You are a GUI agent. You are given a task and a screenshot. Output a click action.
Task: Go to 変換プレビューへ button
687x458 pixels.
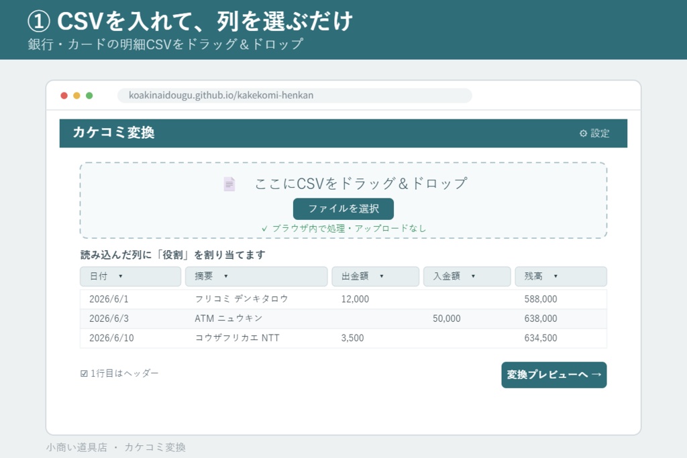(553, 375)
